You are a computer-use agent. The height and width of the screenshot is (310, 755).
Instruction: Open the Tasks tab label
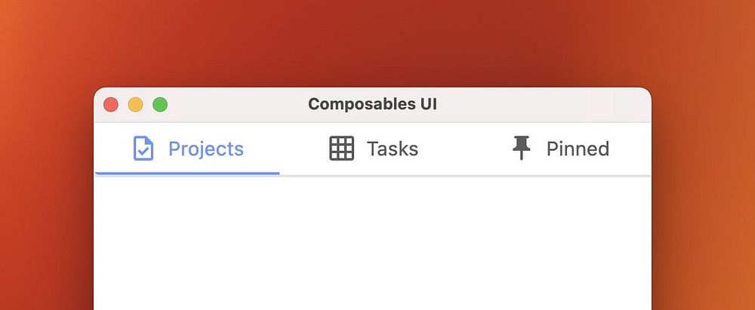click(x=392, y=149)
